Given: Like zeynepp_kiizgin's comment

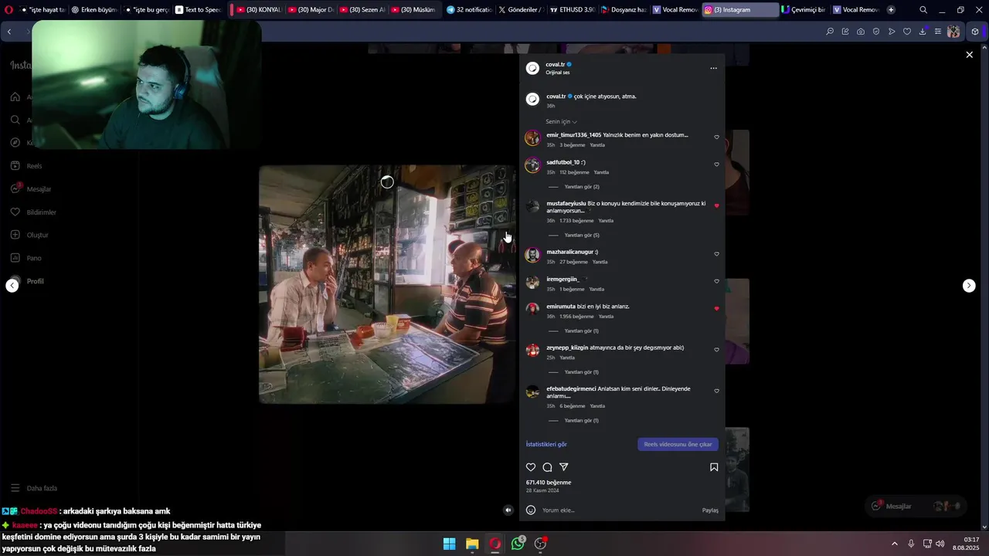Looking at the screenshot, I should click(716, 350).
